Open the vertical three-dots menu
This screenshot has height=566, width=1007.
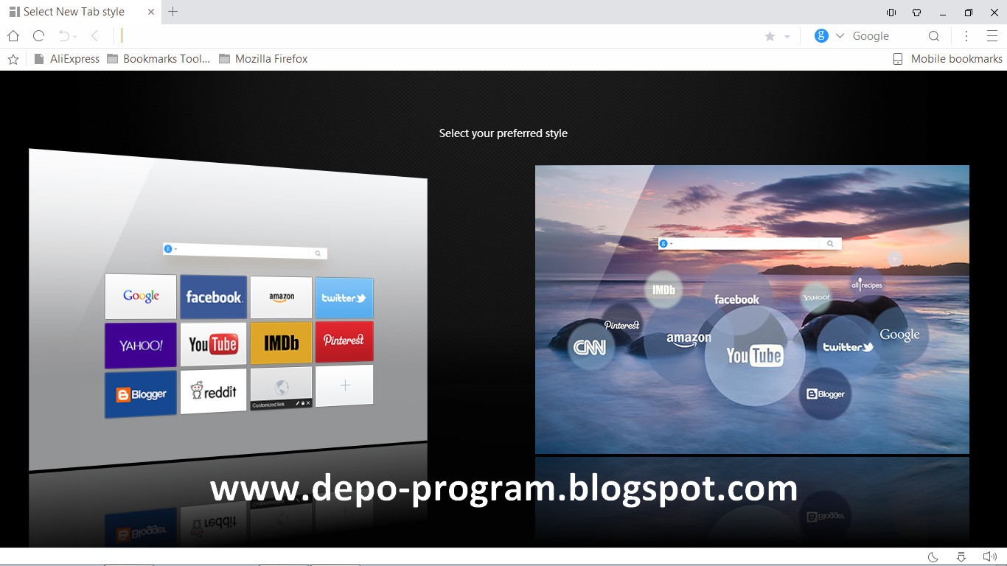click(966, 36)
